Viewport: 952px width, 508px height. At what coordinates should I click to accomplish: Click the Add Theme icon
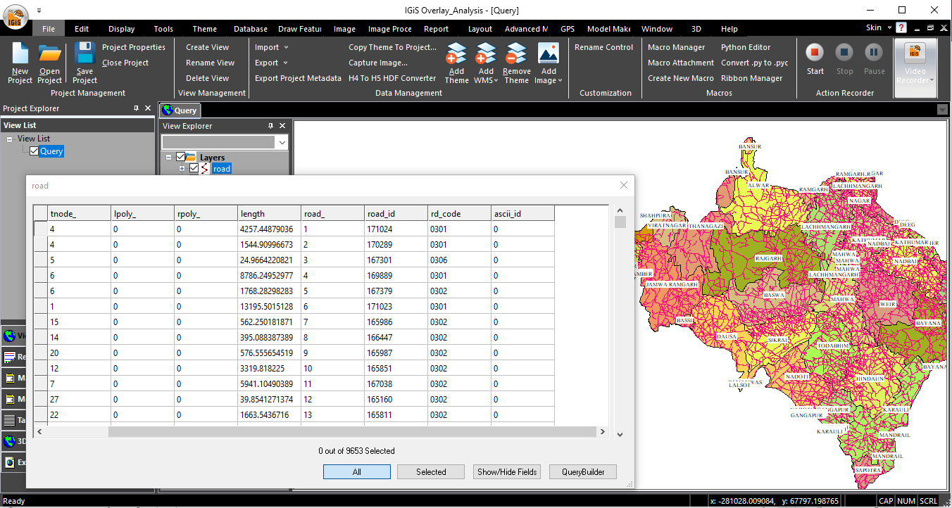(456, 54)
